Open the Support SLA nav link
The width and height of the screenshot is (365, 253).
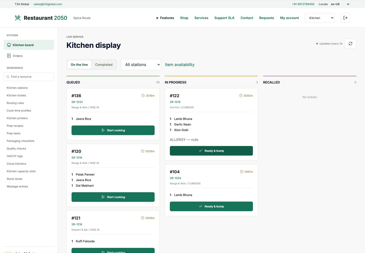click(x=224, y=18)
